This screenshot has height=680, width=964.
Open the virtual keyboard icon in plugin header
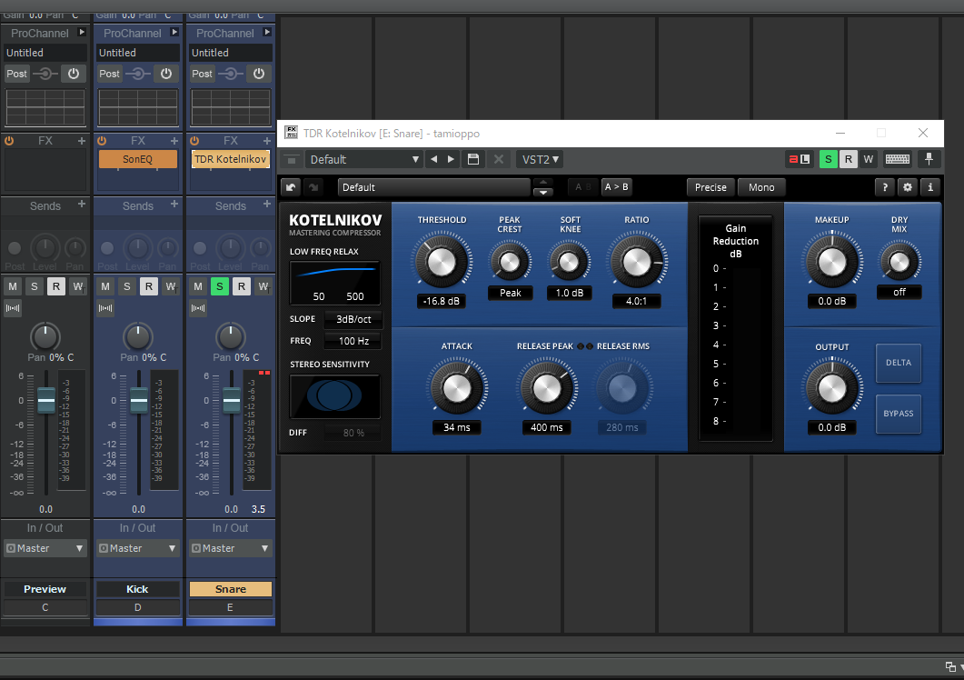(898, 159)
